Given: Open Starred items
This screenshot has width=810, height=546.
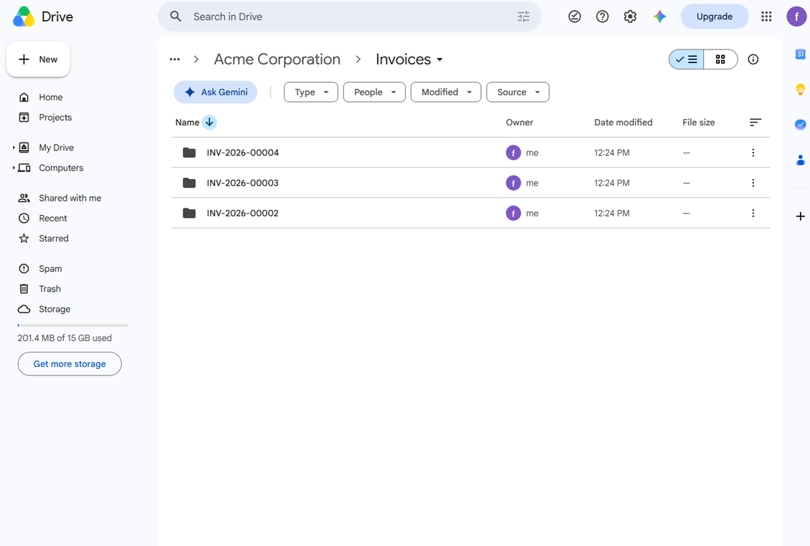Looking at the screenshot, I should [53, 238].
